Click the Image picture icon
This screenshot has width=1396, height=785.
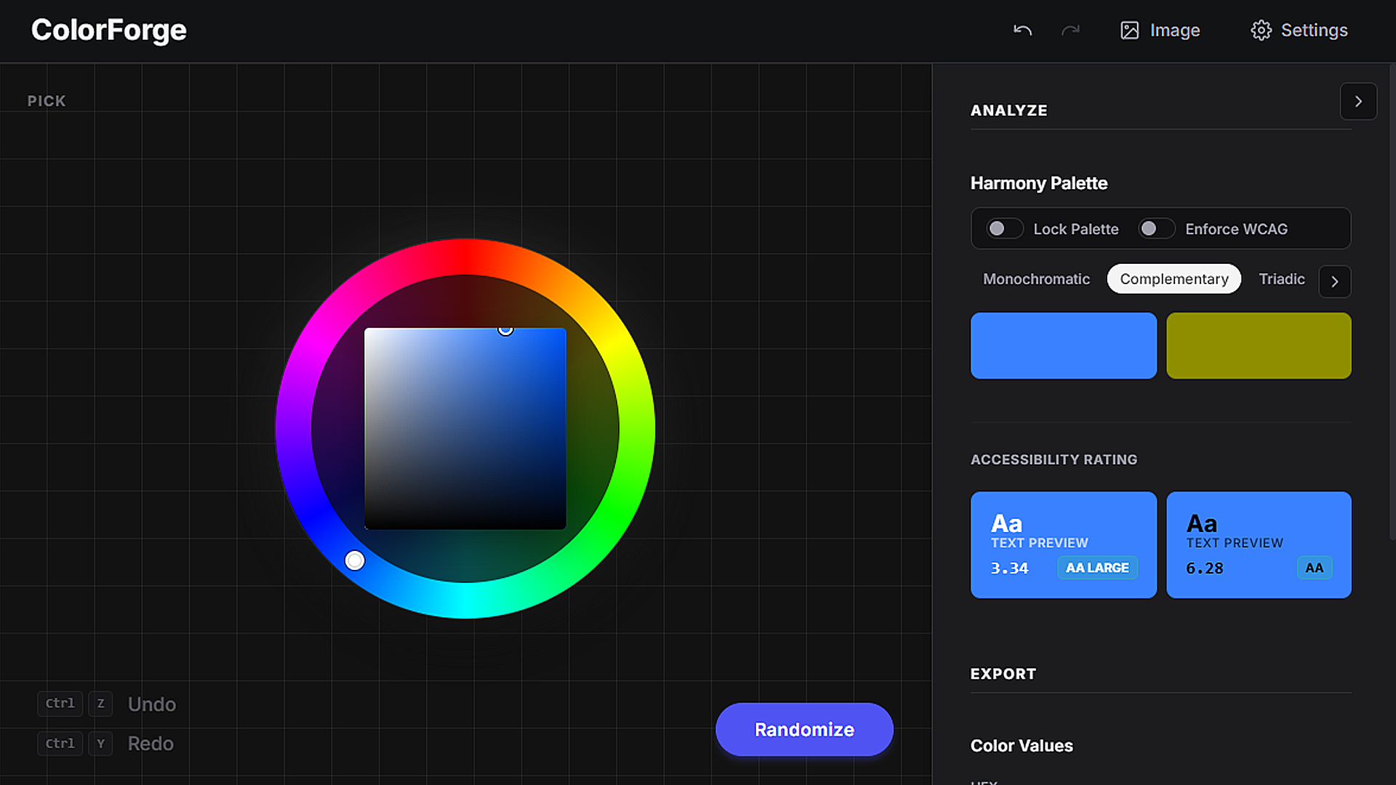pyautogui.click(x=1129, y=31)
